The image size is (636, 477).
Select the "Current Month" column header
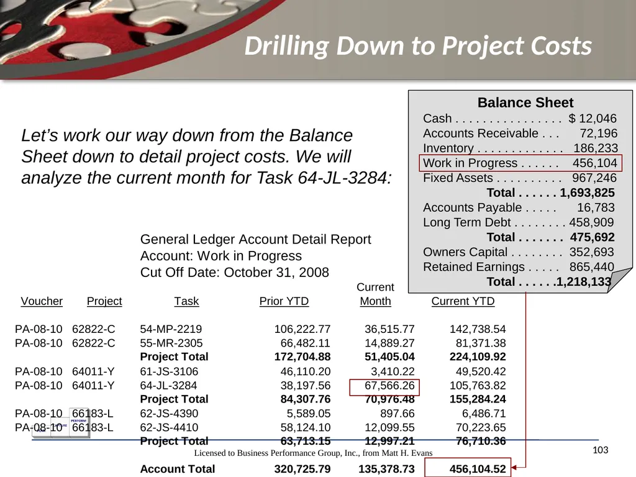coord(375,294)
